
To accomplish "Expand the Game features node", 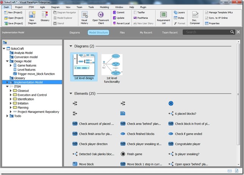I will pos(11,66).
